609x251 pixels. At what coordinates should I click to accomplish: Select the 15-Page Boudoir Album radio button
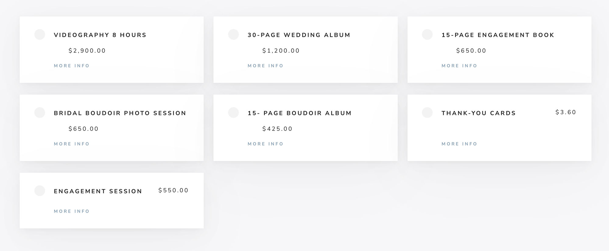click(x=234, y=113)
